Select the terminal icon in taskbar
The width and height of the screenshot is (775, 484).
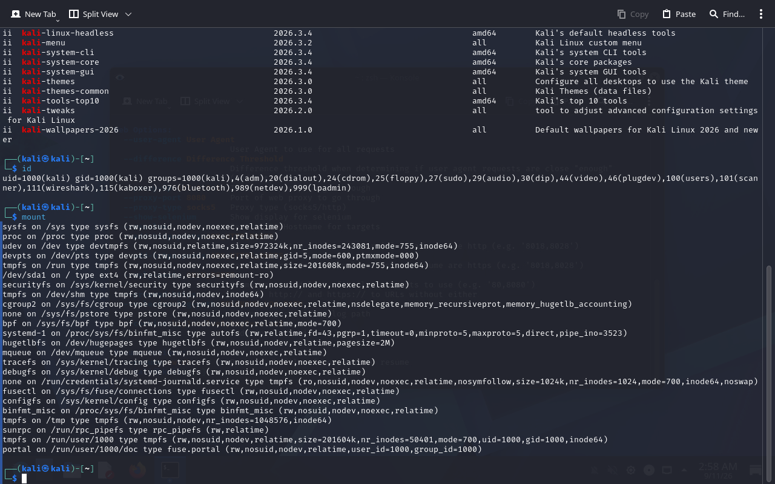click(x=169, y=470)
